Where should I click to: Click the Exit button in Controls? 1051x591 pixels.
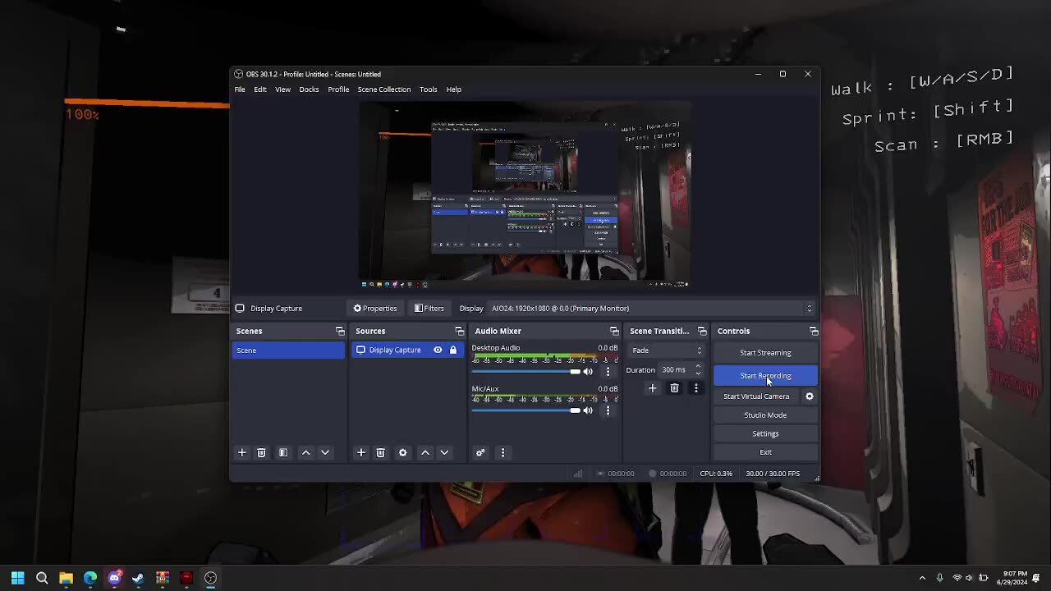tap(765, 452)
